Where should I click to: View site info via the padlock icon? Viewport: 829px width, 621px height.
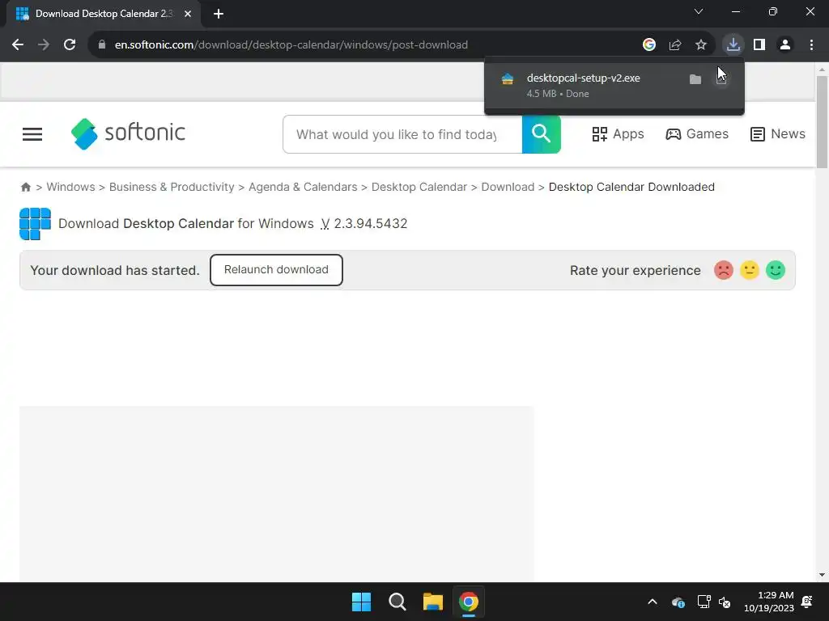tap(102, 45)
